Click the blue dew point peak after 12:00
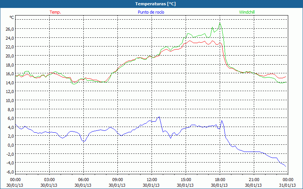This screenshot has height=189, width=303. click(159, 117)
